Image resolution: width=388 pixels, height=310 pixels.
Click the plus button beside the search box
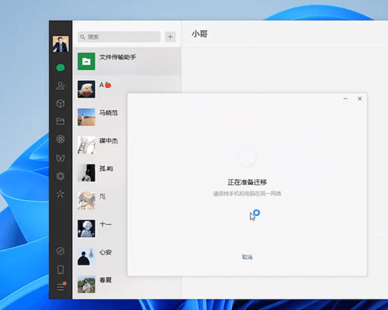[x=170, y=37]
